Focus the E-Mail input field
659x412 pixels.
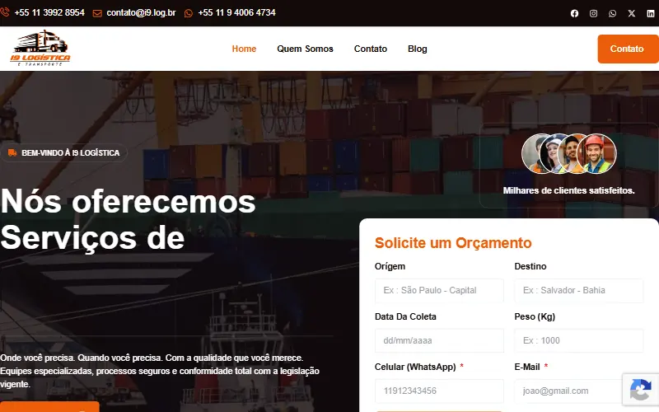[578, 391]
